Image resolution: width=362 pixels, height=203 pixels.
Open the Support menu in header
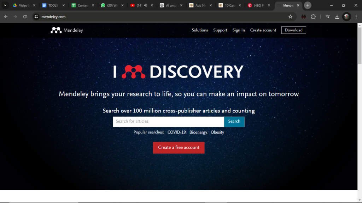pyautogui.click(x=220, y=30)
